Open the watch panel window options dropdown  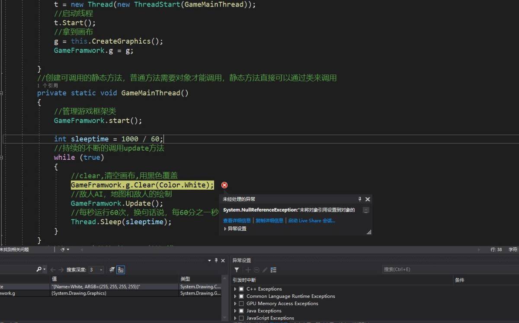[x=209, y=260]
